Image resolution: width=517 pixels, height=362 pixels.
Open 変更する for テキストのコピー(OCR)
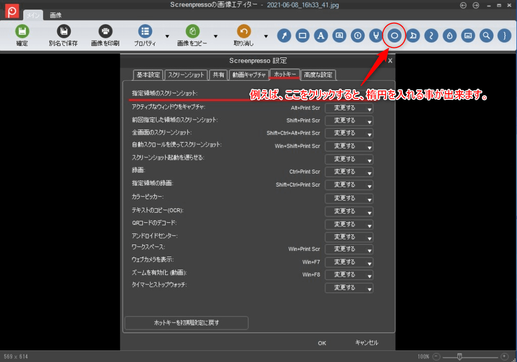(349, 211)
